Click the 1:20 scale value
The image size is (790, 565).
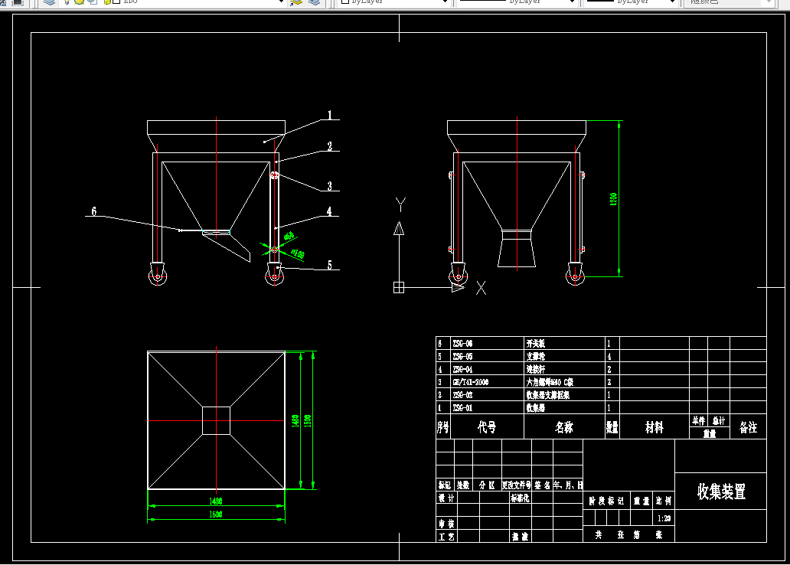664,518
